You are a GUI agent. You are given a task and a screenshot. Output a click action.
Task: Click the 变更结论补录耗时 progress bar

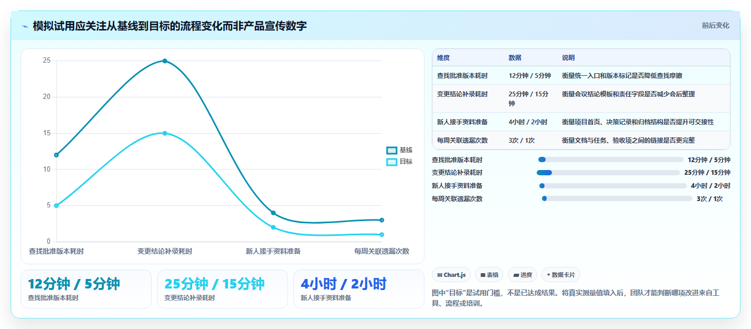click(608, 173)
